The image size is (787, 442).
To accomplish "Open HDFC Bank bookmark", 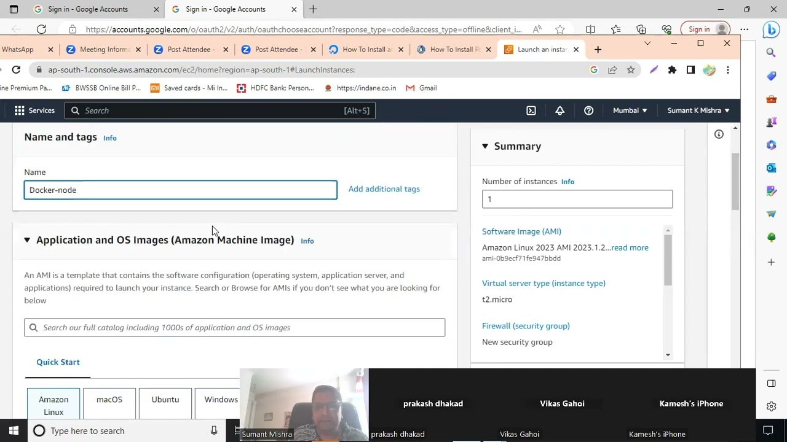I will (275, 88).
